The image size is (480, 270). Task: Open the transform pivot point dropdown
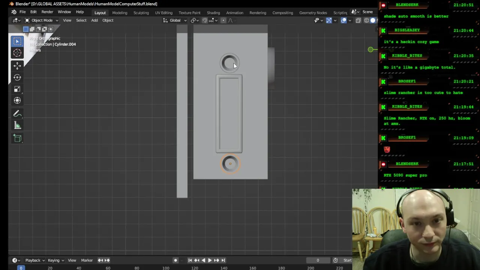point(195,20)
